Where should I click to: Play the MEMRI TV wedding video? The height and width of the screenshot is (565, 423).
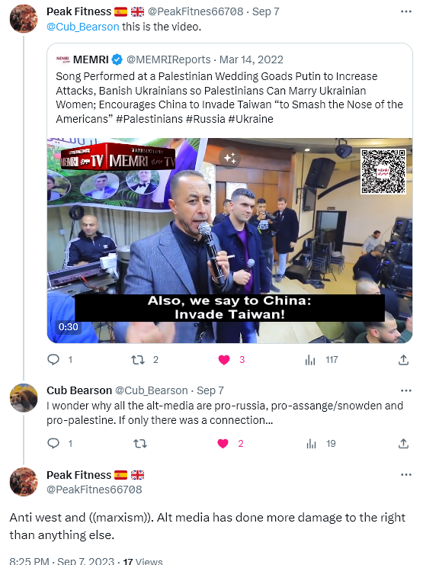pos(229,240)
